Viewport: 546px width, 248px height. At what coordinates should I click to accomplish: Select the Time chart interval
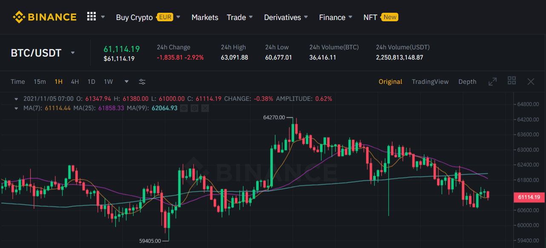pyautogui.click(x=18, y=82)
